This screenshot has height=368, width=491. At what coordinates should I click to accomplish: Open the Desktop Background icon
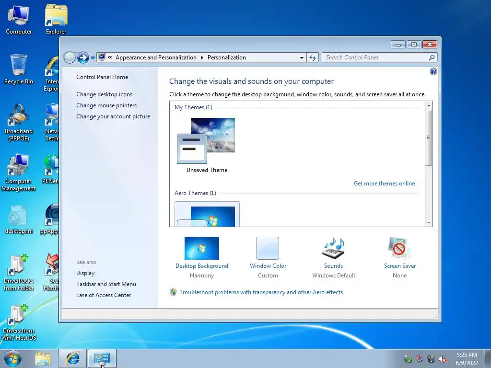(x=202, y=248)
